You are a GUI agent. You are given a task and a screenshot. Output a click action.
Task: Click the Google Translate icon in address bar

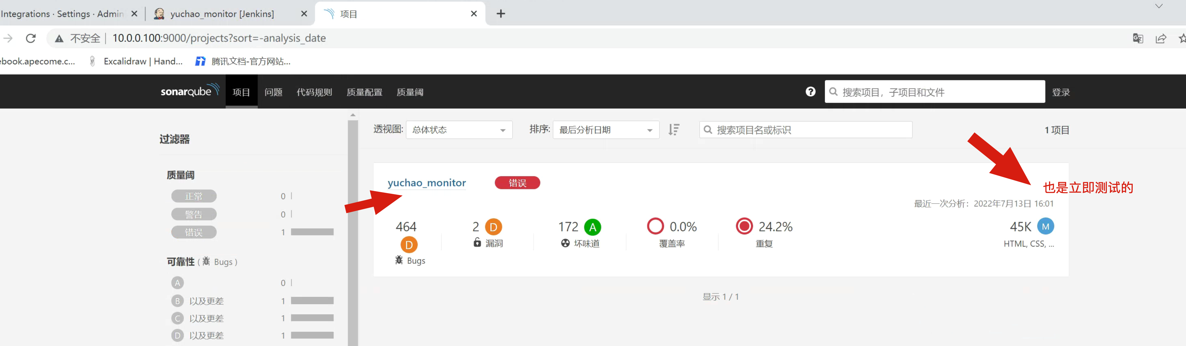[1138, 38]
